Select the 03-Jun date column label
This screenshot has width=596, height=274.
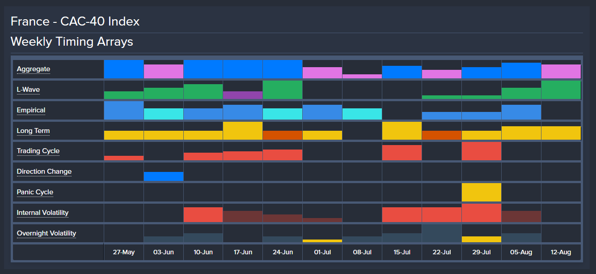click(x=164, y=252)
